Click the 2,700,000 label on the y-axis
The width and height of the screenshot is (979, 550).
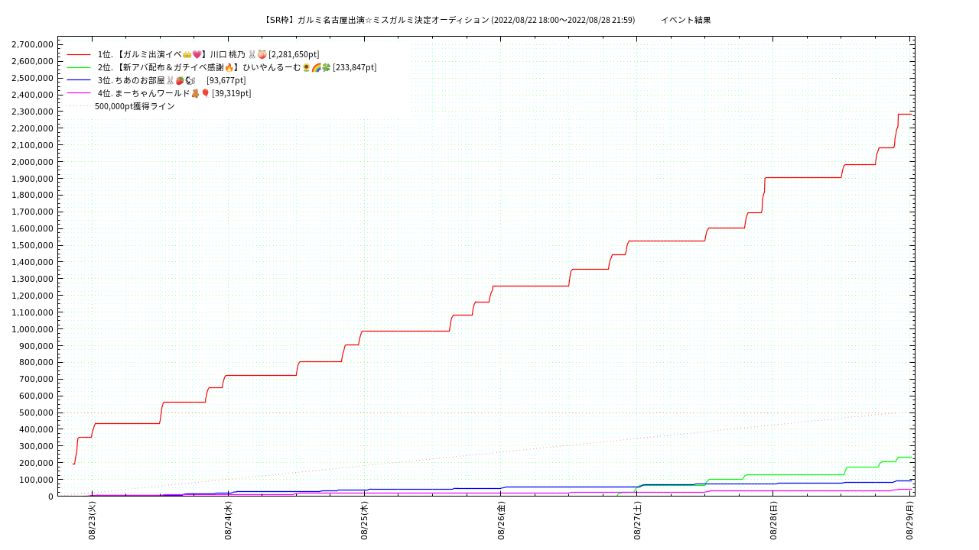point(32,44)
